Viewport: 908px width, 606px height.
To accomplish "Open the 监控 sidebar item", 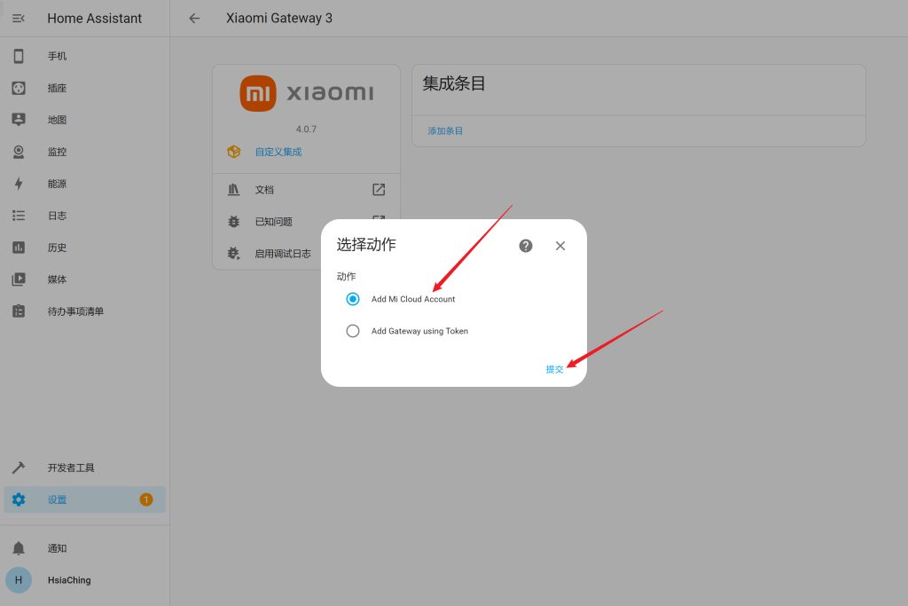I will click(84, 152).
